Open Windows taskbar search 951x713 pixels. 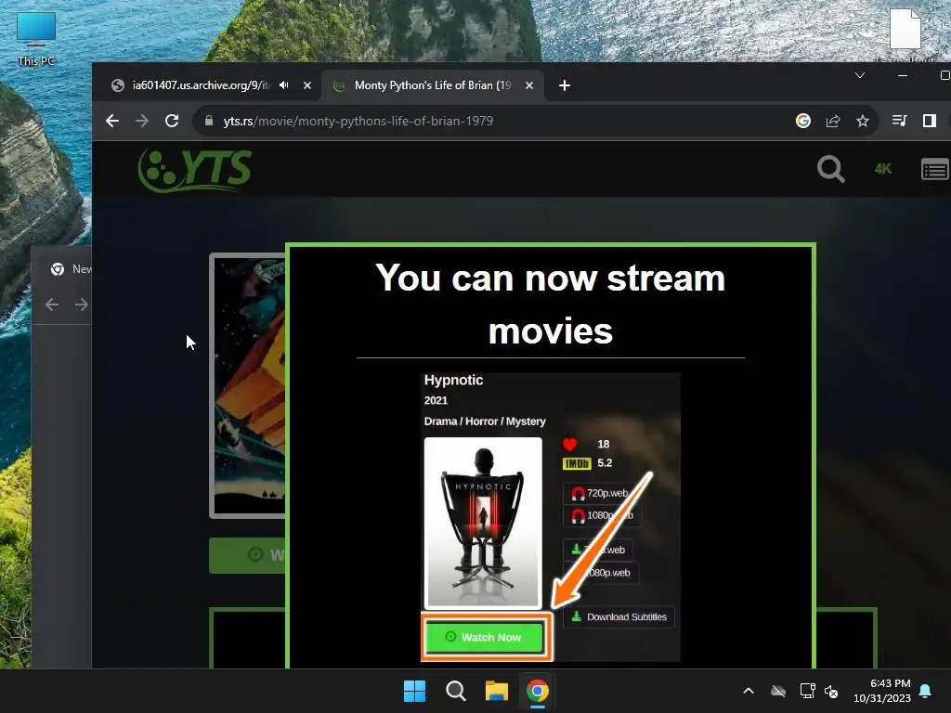pos(455,691)
